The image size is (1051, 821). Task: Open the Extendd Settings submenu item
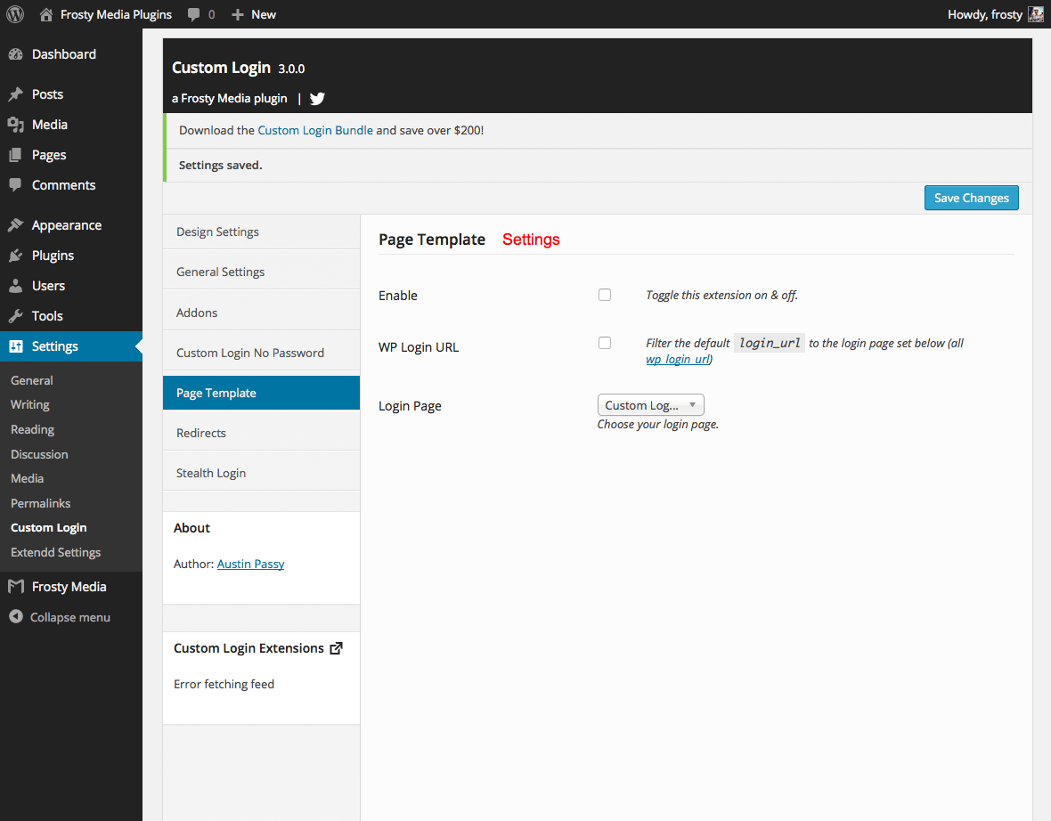click(x=55, y=552)
